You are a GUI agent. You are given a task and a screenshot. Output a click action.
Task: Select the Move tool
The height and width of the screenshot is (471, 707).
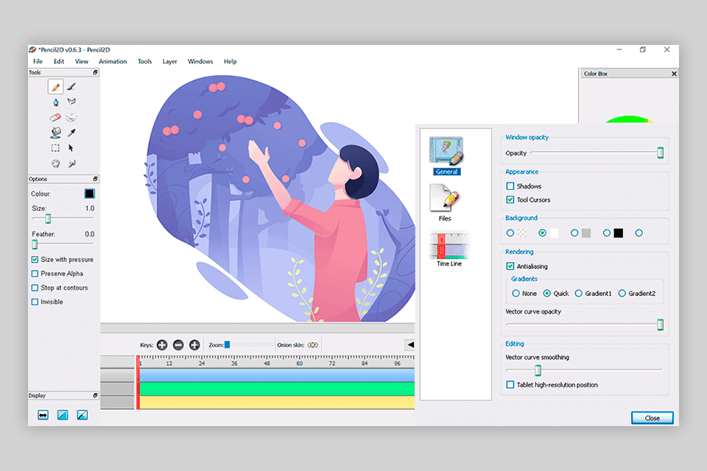coord(71,147)
